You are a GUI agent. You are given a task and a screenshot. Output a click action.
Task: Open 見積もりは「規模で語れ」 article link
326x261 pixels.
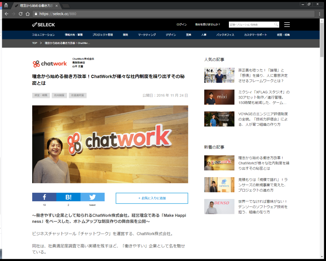[263, 185]
